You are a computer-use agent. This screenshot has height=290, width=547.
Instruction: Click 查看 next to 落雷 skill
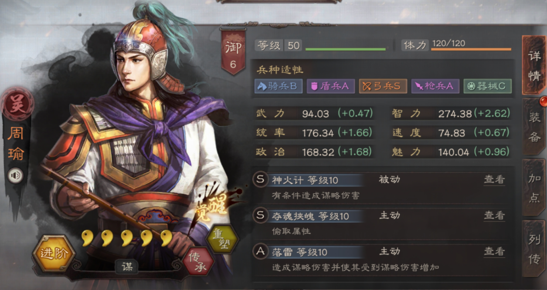coord(494,251)
